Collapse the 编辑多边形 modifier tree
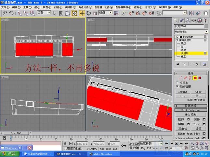This screenshot has height=157, width=210. (x=177, y=40)
